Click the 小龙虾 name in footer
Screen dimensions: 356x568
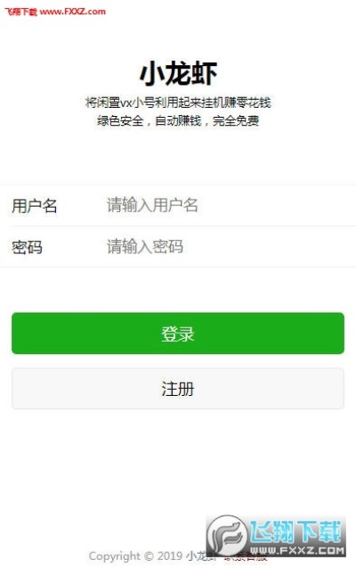click(x=202, y=556)
